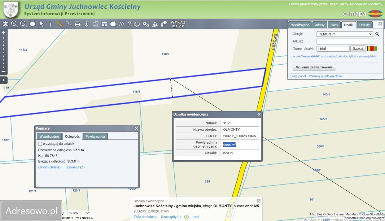Viewport: 385px width, 221px height.
Task: Pick the red highlight color swatch
Action: pyautogui.click(x=372, y=49)
